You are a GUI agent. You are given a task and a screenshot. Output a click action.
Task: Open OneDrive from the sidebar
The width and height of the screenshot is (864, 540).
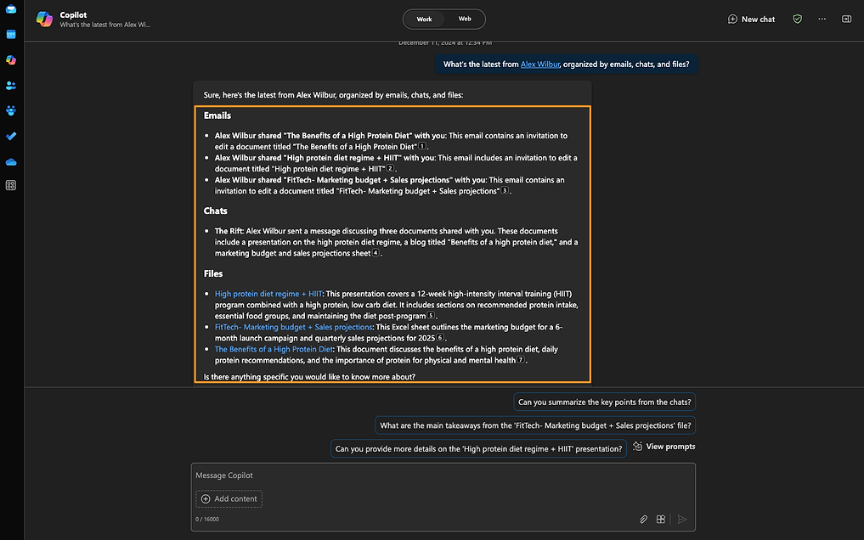click(11, 162)
